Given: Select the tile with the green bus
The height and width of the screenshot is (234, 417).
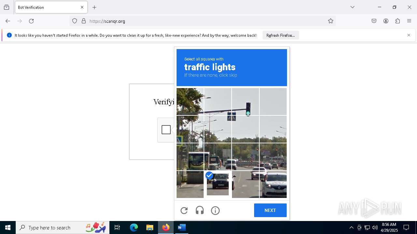Looking at the screenshot, I should [190, 157].
